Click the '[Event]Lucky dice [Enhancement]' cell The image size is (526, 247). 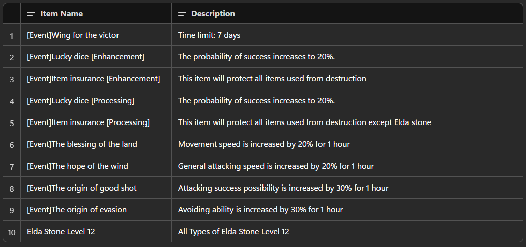pos(96,56)
